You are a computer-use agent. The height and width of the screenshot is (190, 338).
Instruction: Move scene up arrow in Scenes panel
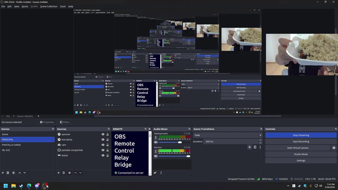[x=20, y=173]
